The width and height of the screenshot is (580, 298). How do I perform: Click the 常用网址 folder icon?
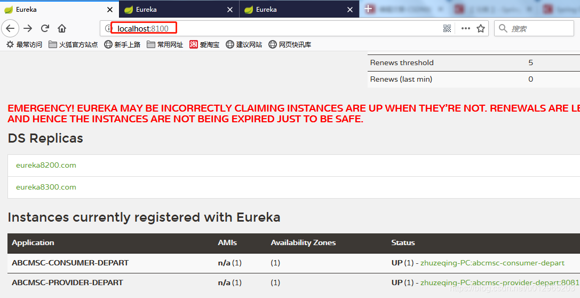click(150, 44)
